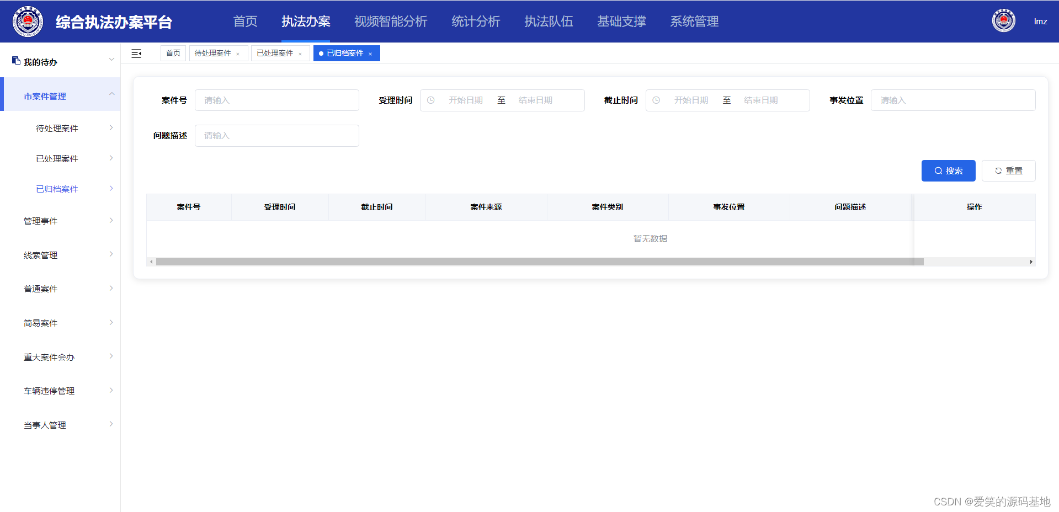Viewport: 1059px width, 512px height.
Task: Expand 重大案件会办 in the sidebar
Action: point(60,357)
